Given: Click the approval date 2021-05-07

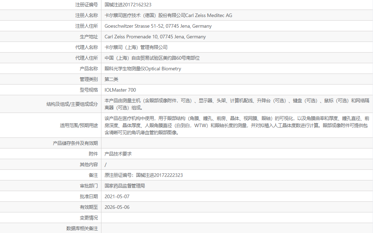Looking at the screenshot, I should tap(117, 196).
